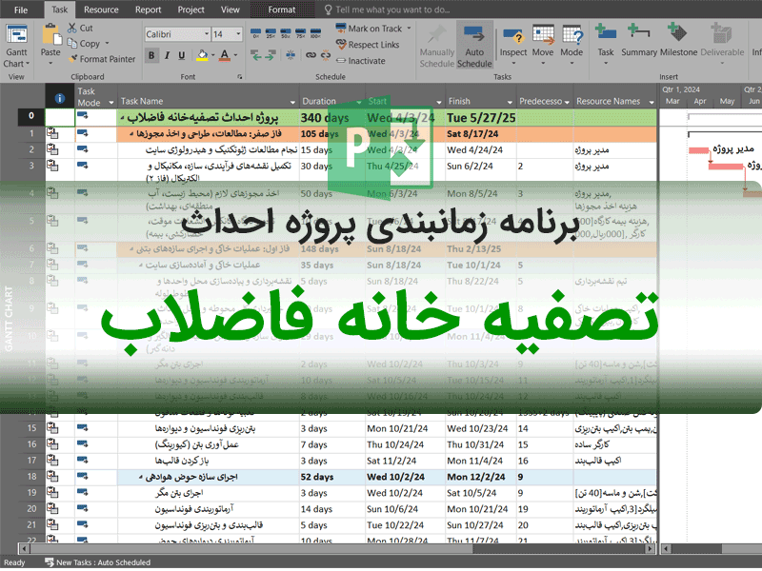Open the File menu
Screen dimensions: 762x571
tap(21, 10)
